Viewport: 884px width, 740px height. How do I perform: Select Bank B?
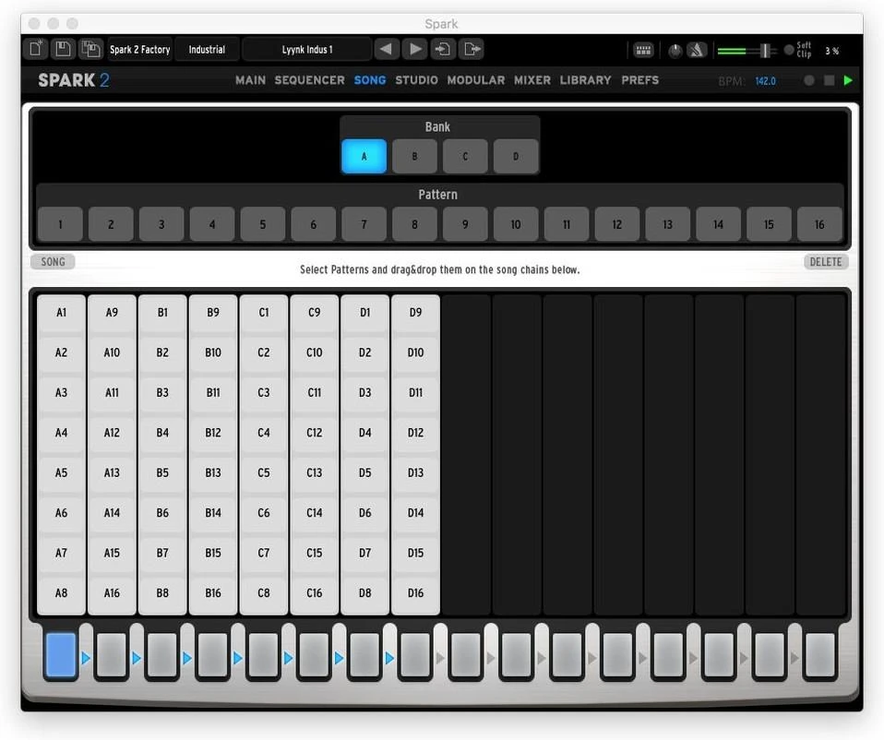coord(414,156)
